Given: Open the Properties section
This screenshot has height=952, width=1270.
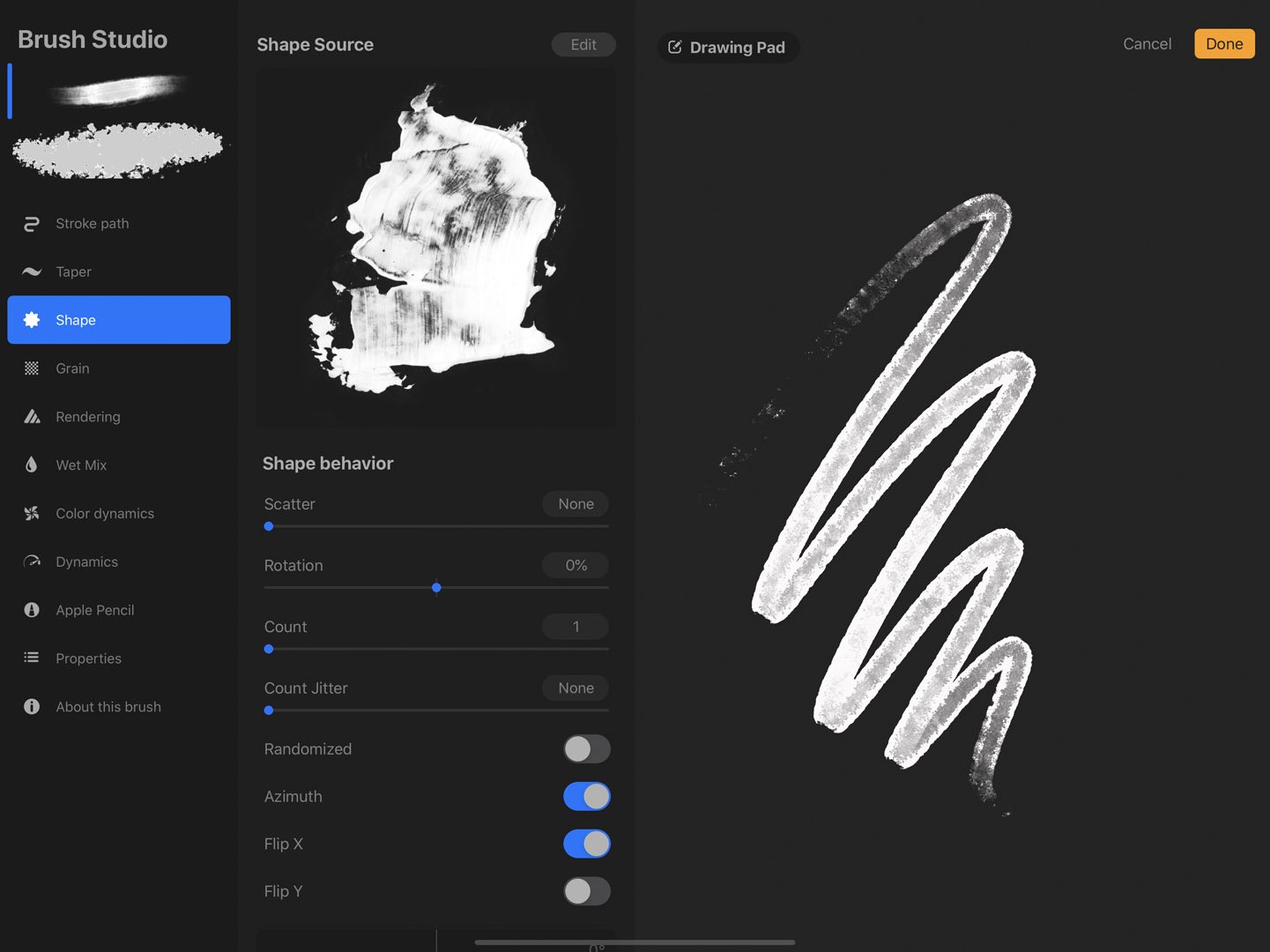Looking at the screenshot, I should pyautogui.click(x=88, y=658).
